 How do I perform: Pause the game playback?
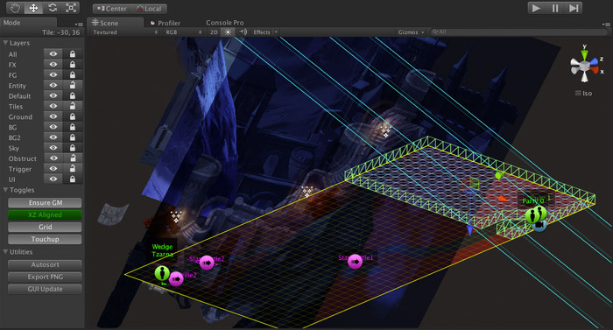coord(555,8)
